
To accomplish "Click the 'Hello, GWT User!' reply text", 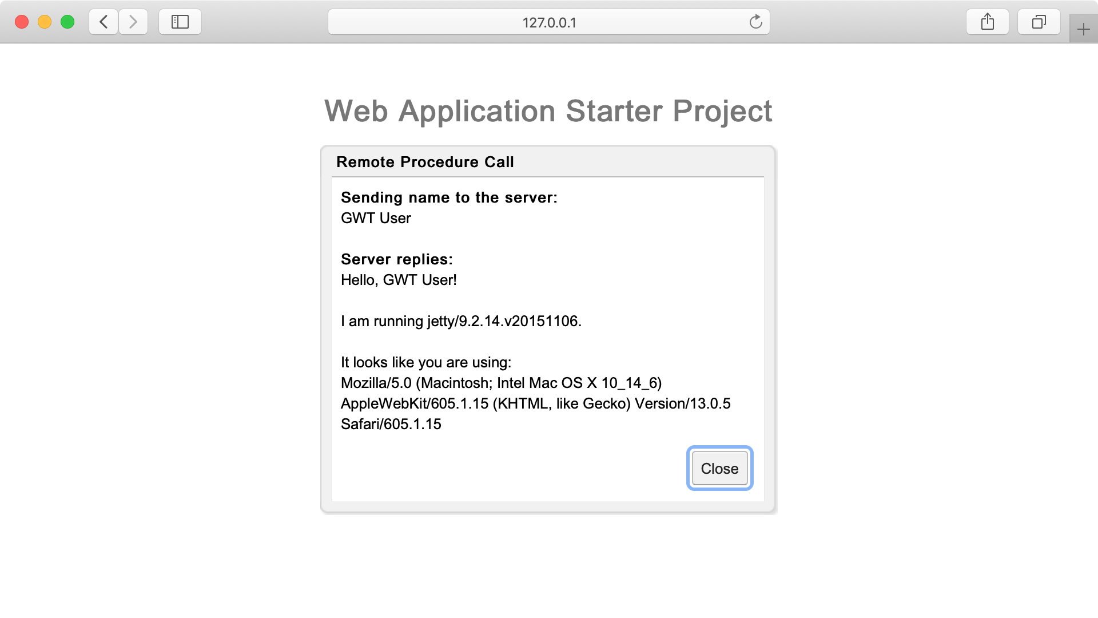I will 399,280.
